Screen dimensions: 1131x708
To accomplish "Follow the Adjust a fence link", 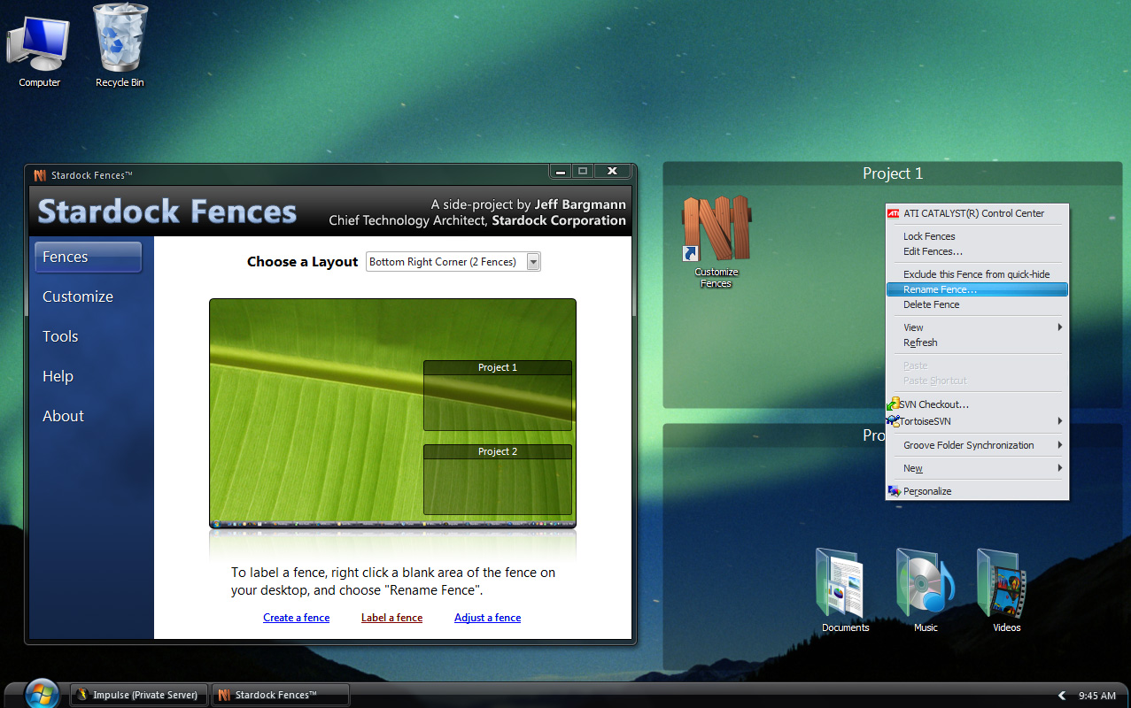I will [x=487, y=618].
